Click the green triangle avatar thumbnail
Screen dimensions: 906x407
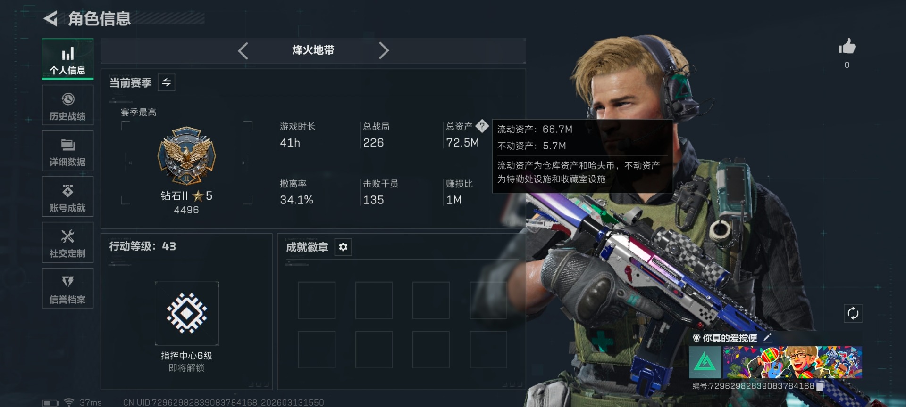(x=705, y=362)
